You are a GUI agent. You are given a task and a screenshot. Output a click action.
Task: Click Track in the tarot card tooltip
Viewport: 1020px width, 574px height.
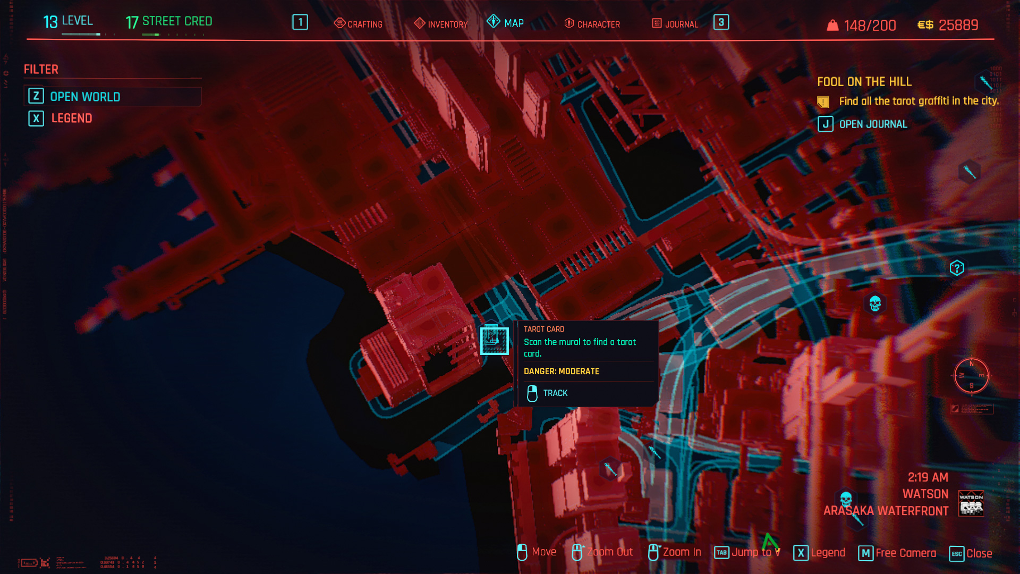(x=555, y=393)
